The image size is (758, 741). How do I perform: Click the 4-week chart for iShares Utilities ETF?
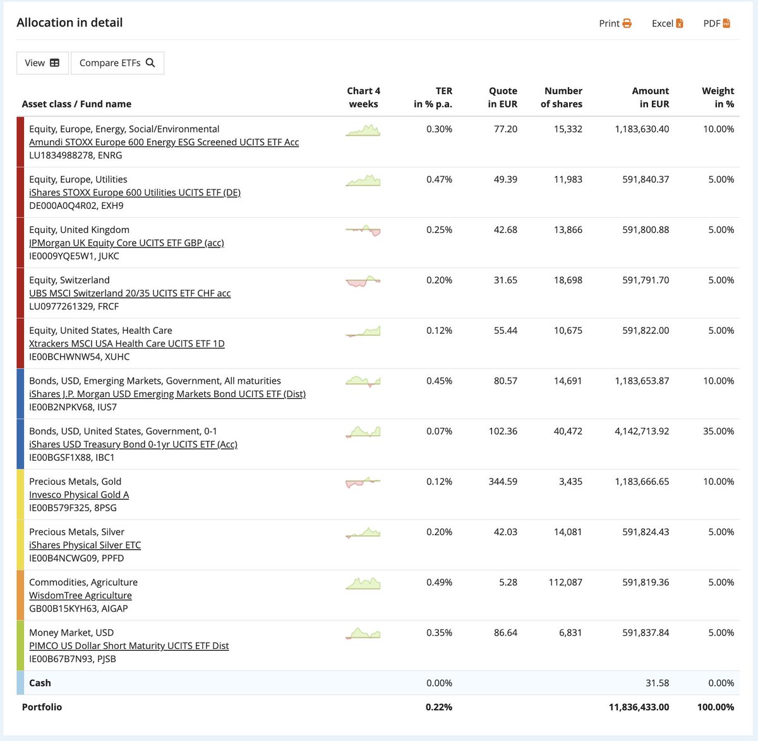(363, 181)
